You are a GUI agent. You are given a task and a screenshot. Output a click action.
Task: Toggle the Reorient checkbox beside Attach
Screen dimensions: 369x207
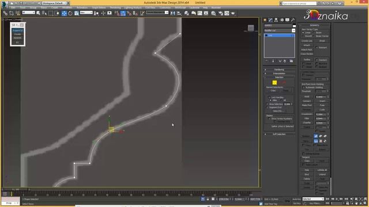[317, 47]
